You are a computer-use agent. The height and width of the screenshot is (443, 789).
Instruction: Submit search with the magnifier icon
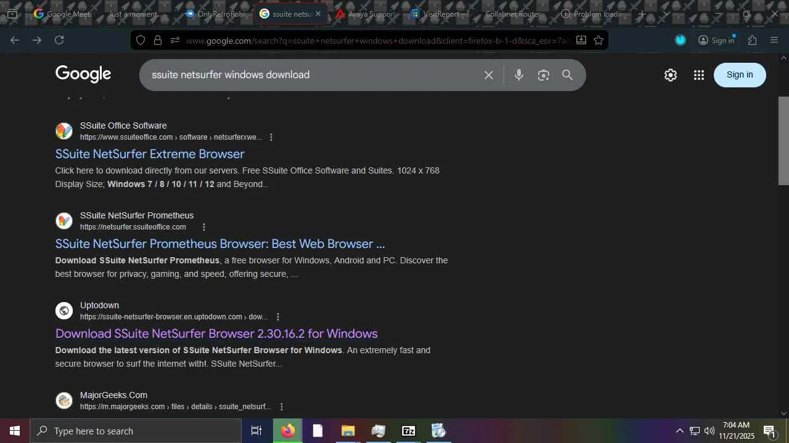pyautogui.click(x=567, y=75)
